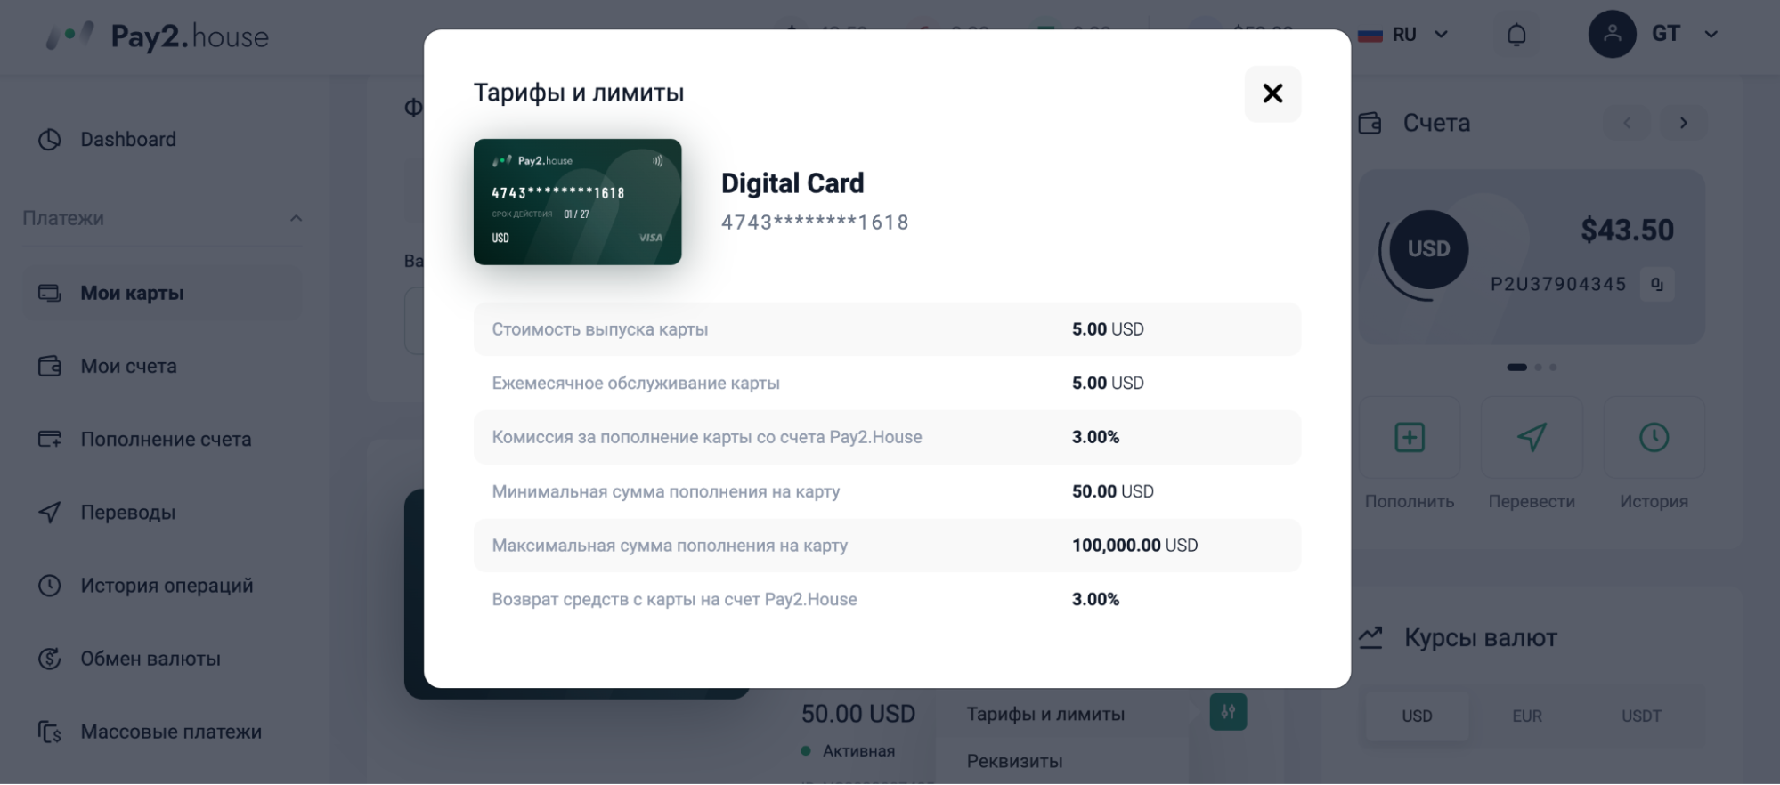Click the green card settings sliders icon
1780x785 pixels.
click(1228, 712)
